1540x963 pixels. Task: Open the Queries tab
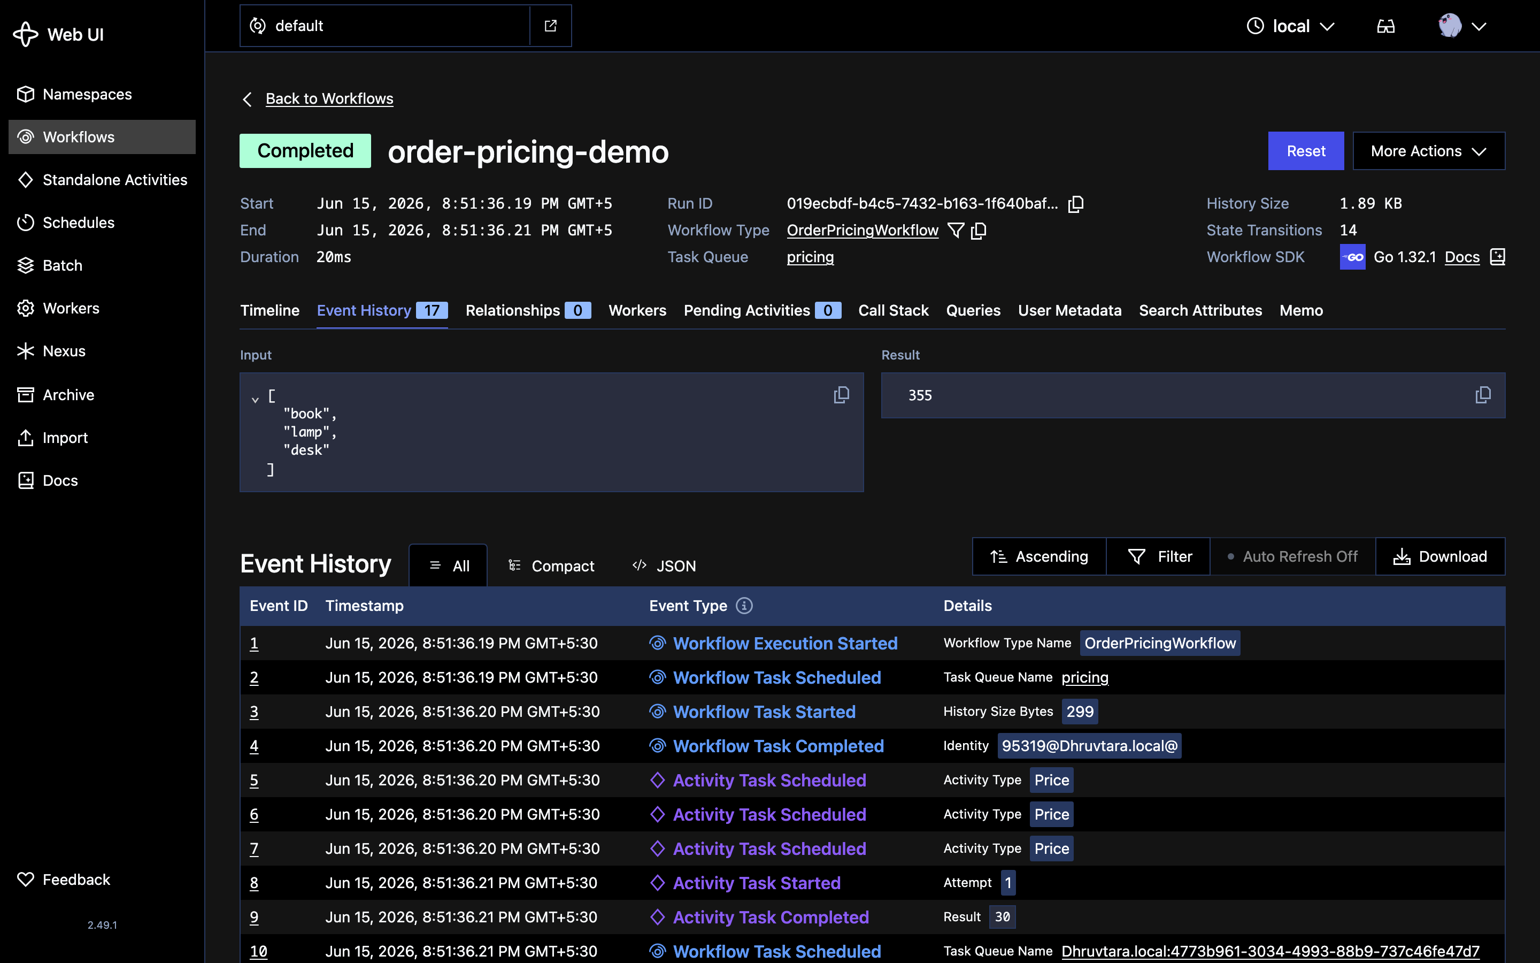[973, 310]
